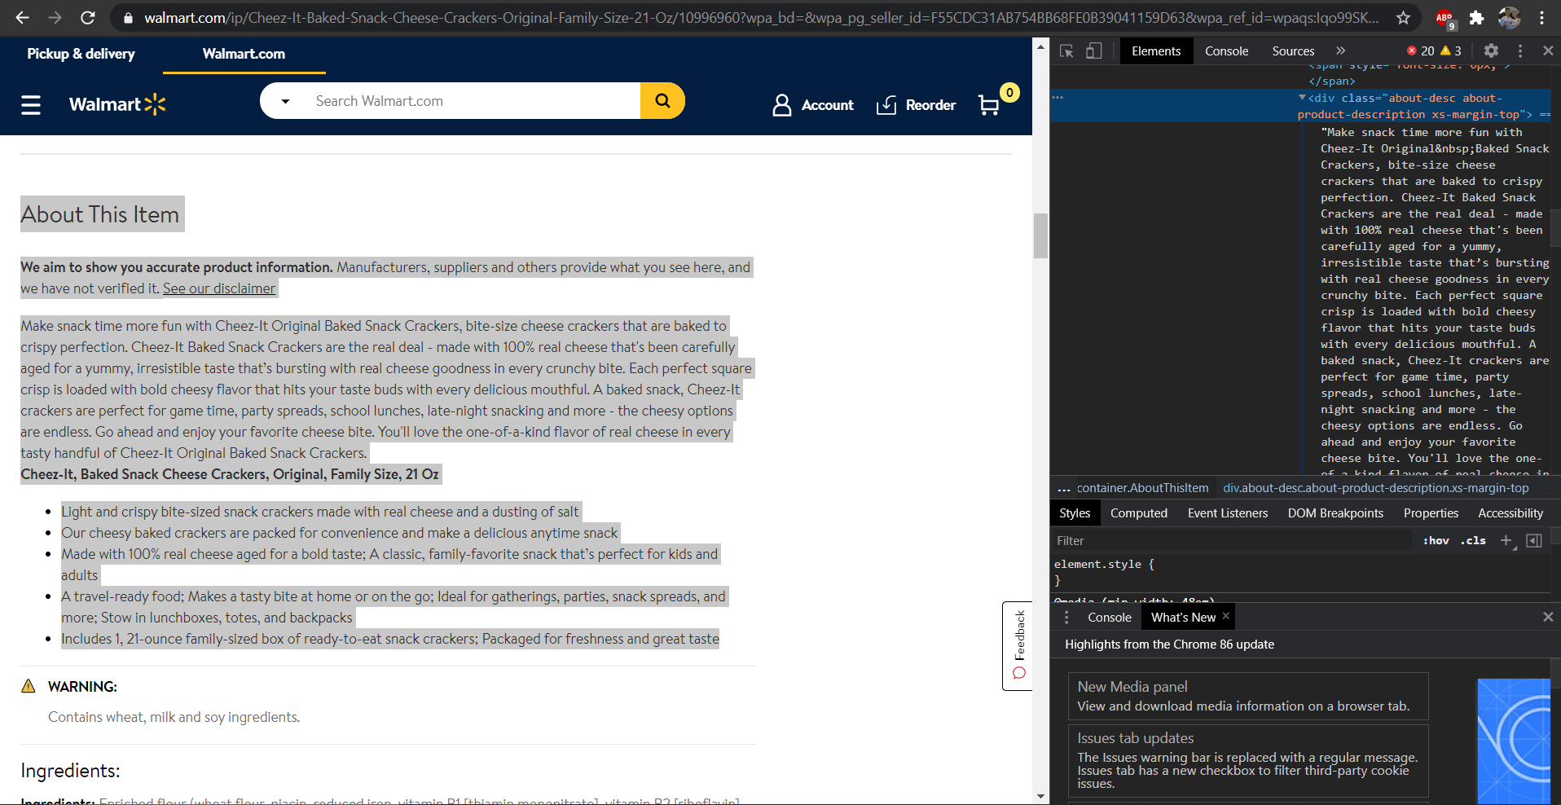Open the Accessibility tab
Viewport: 1561px width, 805px height.
pos(1510,513)
